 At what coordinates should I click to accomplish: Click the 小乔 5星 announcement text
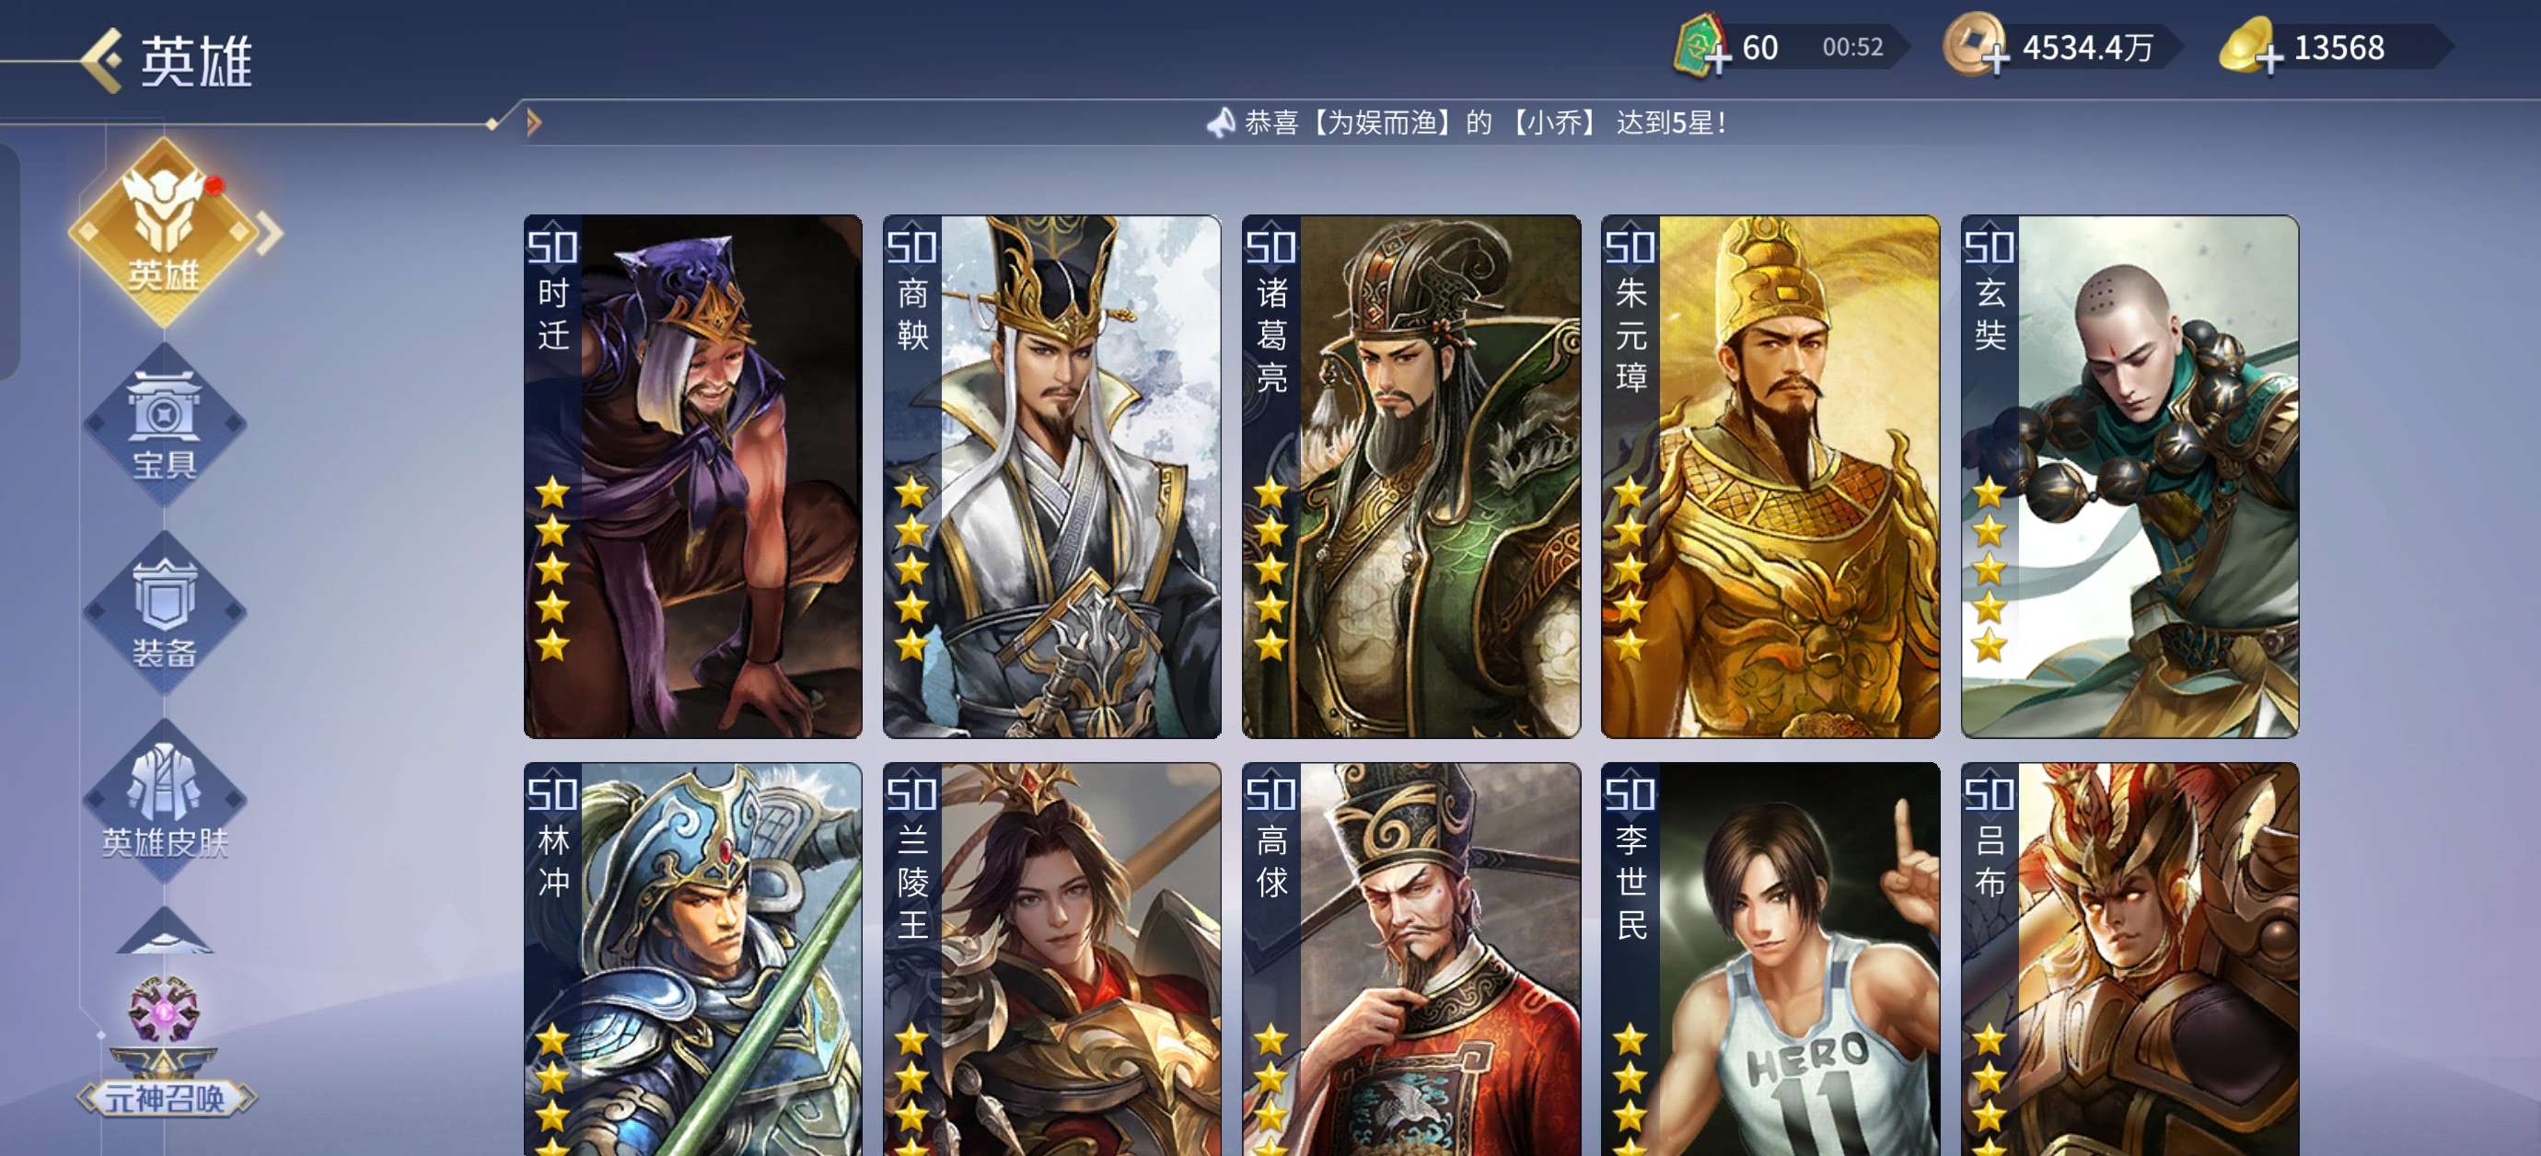[1483, 122]
